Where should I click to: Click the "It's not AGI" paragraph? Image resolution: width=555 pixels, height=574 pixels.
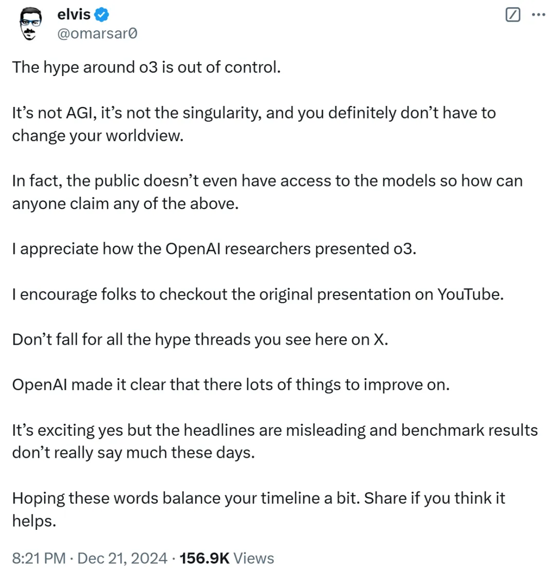(254, 124)
